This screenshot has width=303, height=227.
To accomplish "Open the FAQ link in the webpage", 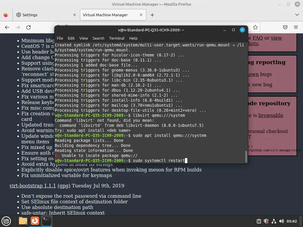I will pyautogui.click(x=258, y=38).
